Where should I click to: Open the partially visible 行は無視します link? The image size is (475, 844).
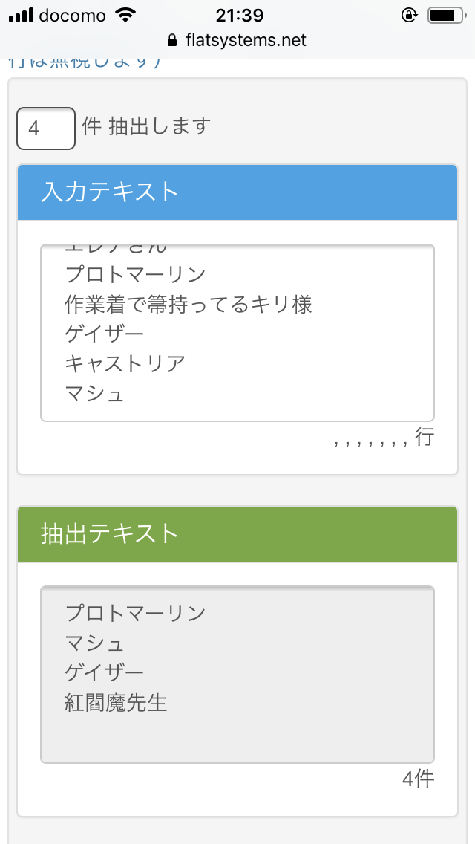(x=85, y=63)
